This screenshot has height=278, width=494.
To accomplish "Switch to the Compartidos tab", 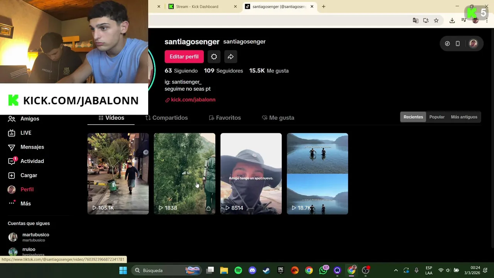I will tap(167, 118).
